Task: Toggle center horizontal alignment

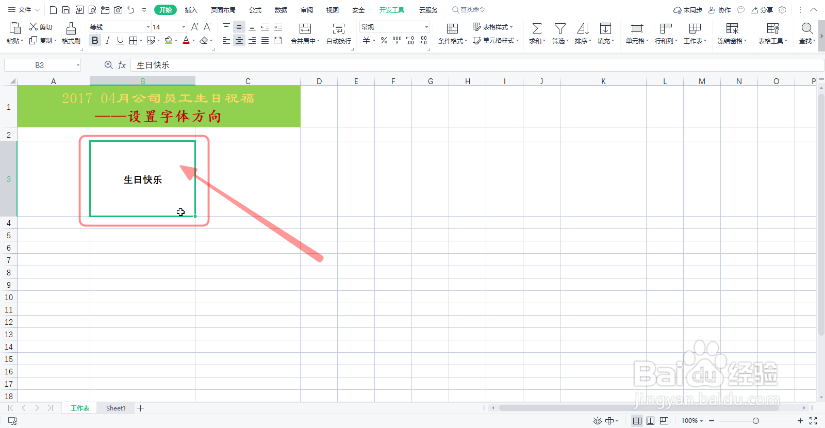Action: (x=239, y=40)
